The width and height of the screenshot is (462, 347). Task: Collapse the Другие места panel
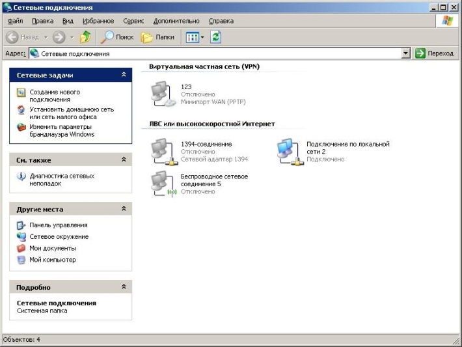(124, 209)
